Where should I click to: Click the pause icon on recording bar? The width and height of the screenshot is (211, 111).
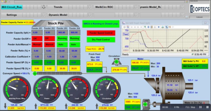[200, 107]
